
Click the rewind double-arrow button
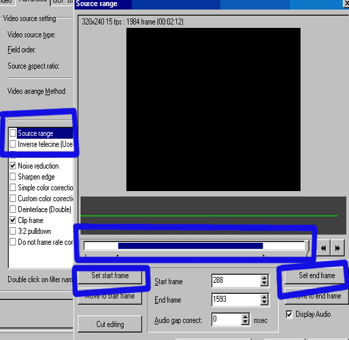(323, 248)
